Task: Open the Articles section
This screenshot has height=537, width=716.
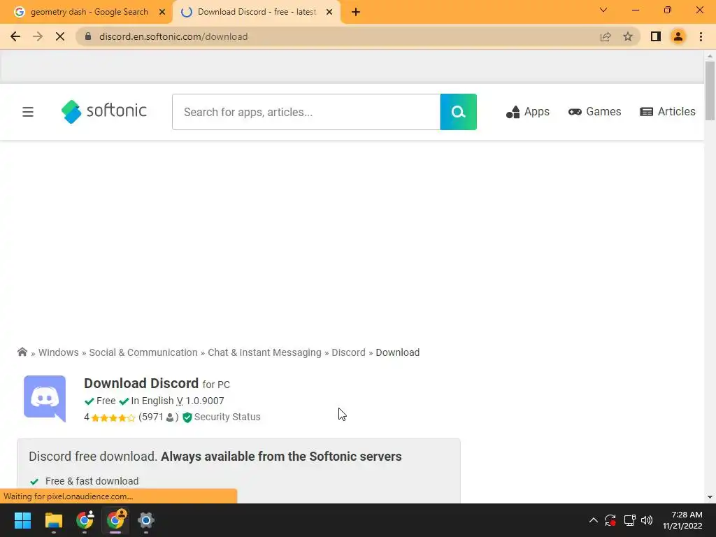Action: pyautogui.click(x=668, y=112)
